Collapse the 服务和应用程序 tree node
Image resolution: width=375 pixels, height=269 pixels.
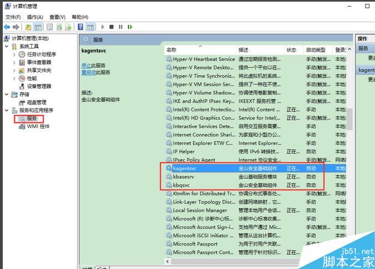pyautogui.click(x=7, y=110)
